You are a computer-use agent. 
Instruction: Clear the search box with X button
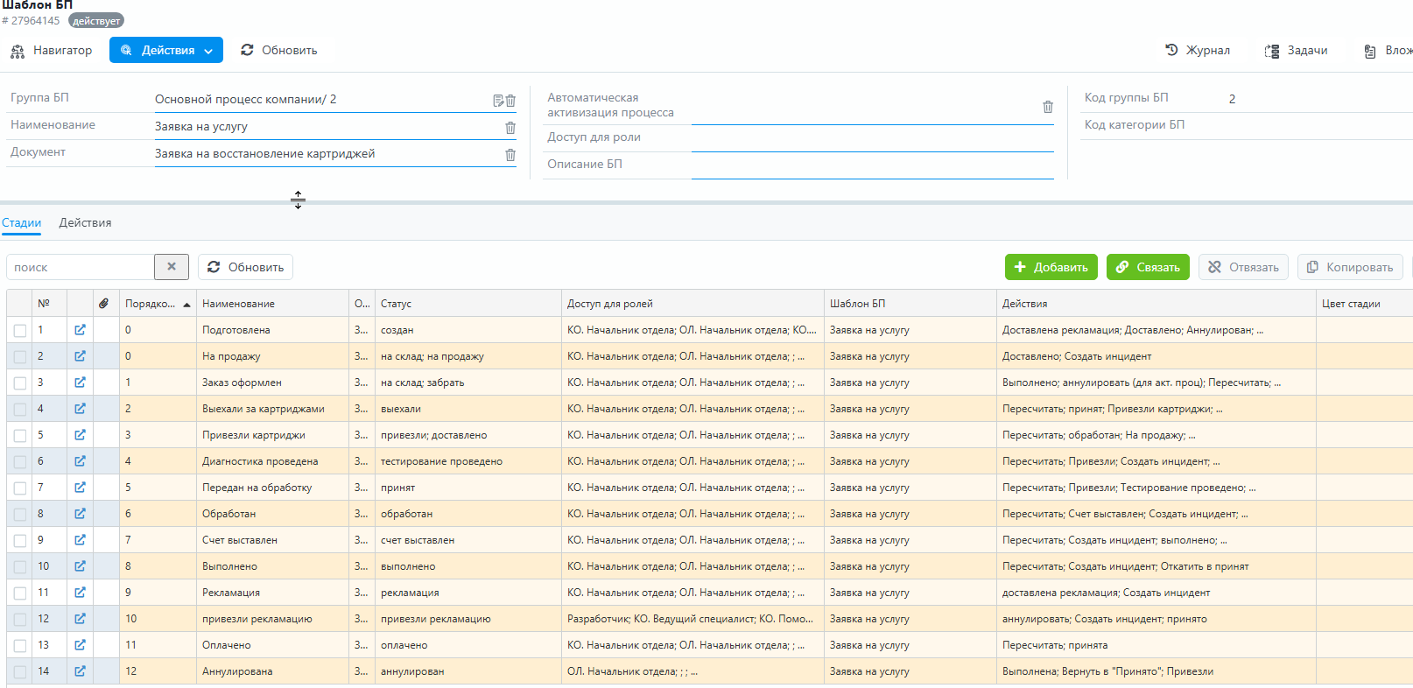coord(172,267)
